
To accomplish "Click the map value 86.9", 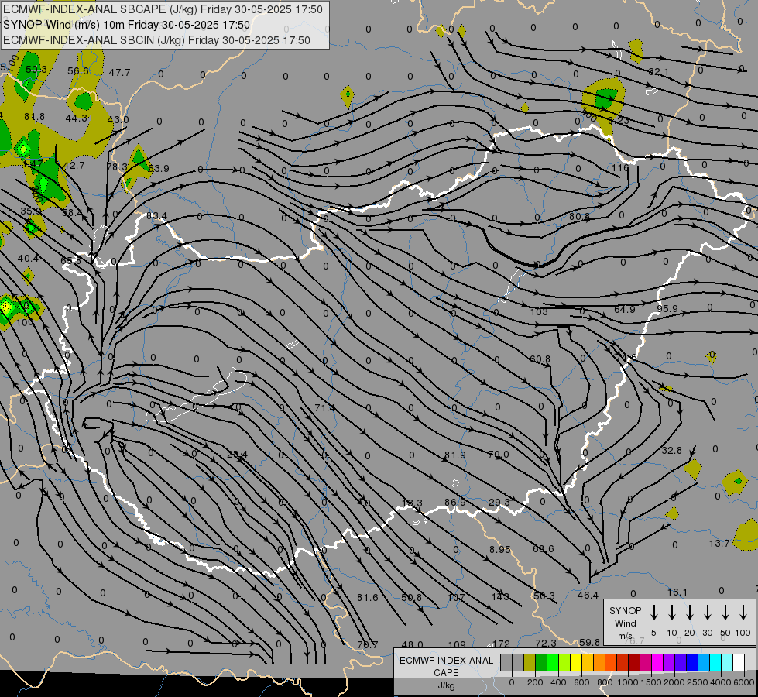I will pyautogui.click(x=455, y=502).
